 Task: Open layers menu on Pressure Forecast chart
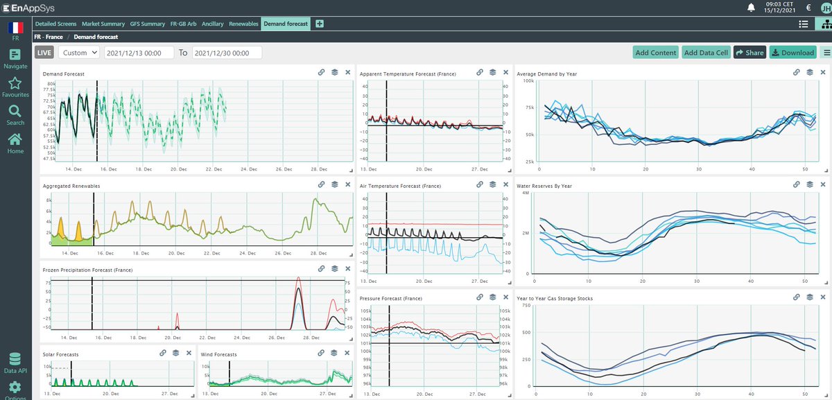[x=492, y=297]
